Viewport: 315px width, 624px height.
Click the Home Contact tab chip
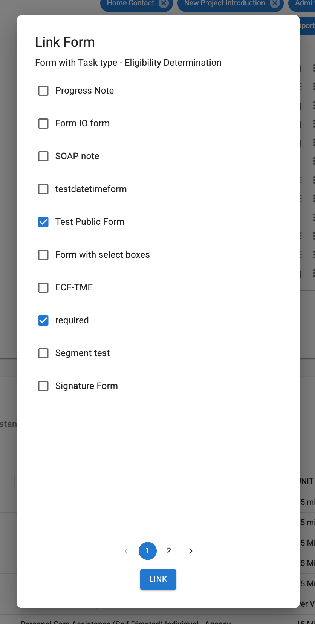pos(130,3)
